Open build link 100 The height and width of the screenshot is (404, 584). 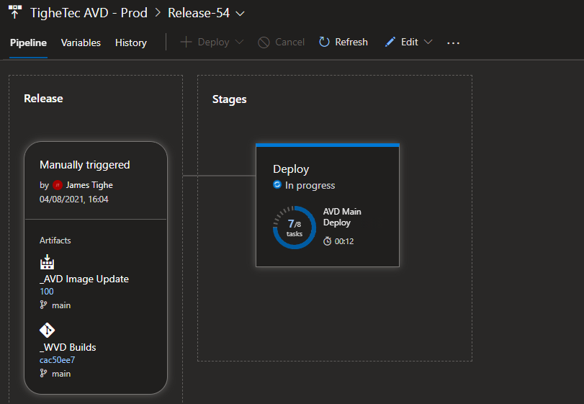pyautogui.click(x=47, y=292)
